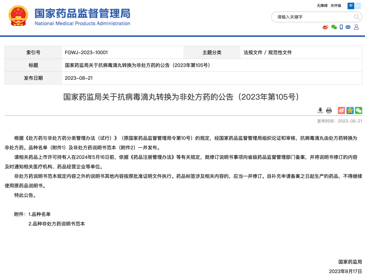Viewport: 365px width, 276px height.
Task: Open attachment 2.品种非处方药说明书范本
Action: coord(57,224)
